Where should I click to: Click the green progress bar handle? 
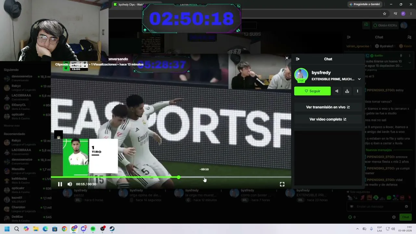click(x=179, y=177)
